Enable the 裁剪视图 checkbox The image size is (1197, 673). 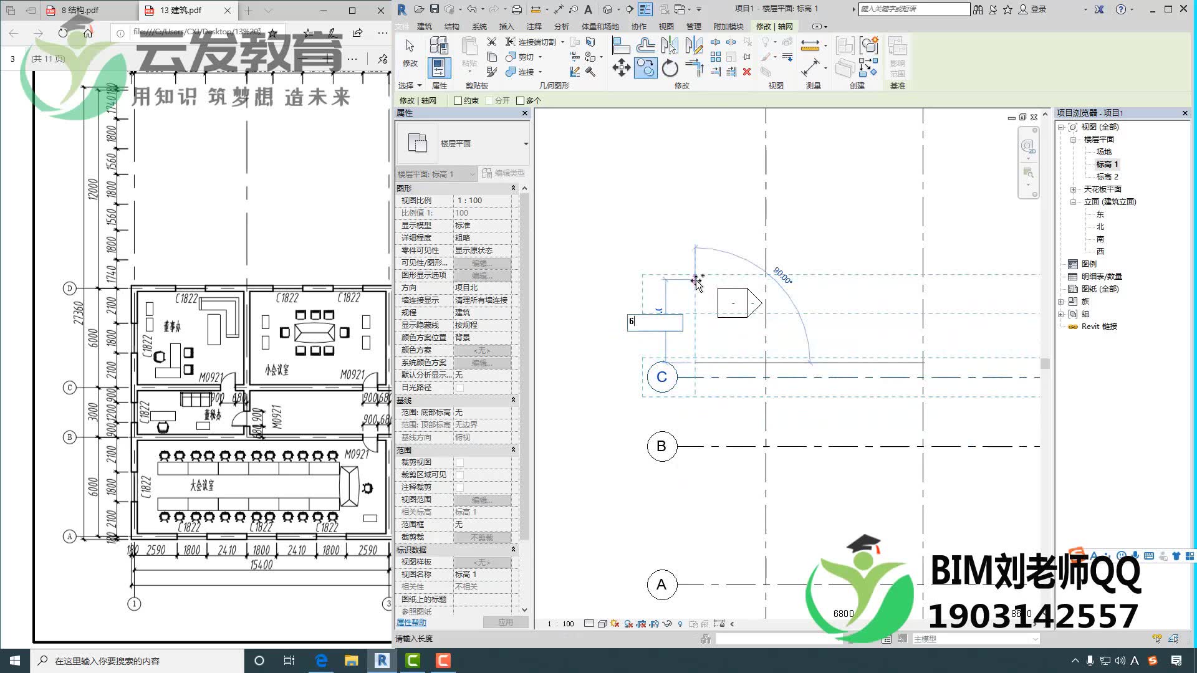pyautogui.click(x=459, y=462)
